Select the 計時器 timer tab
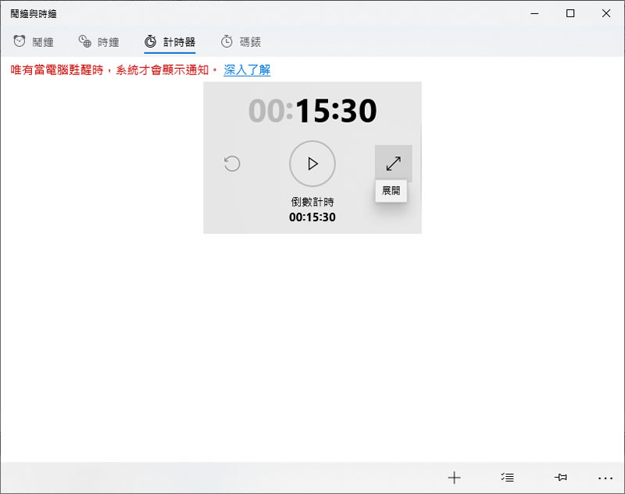This screenshot has height=494, width=625. pos(170,41)
